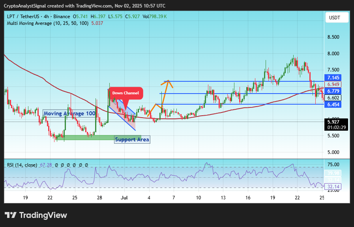Select the 6.454 price label

pos(333,104)
